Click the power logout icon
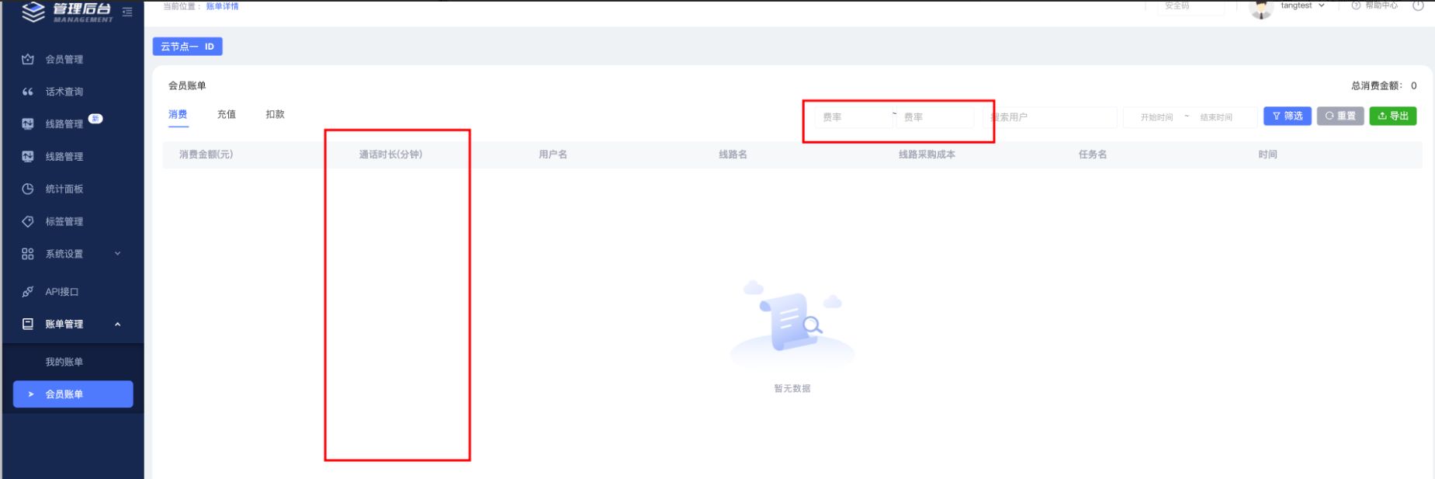This screenshot has height=479, width=1435. (x=1418, y=5)
